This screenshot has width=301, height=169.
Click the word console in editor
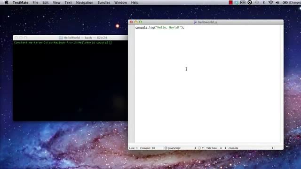(x=141, y=28)
